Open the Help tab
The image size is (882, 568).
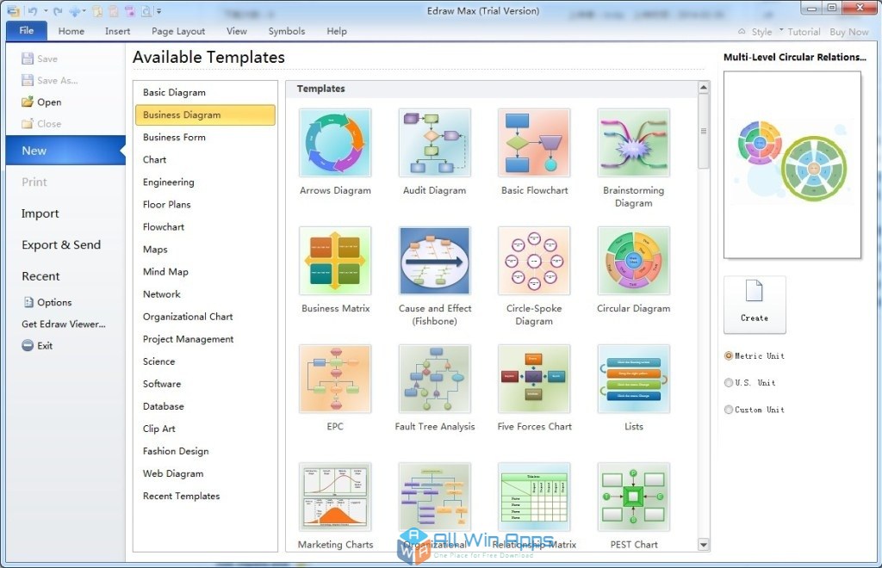[337, 32]
